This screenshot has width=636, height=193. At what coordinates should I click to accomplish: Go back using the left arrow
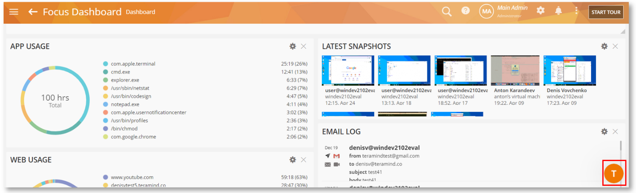point(32,12)
